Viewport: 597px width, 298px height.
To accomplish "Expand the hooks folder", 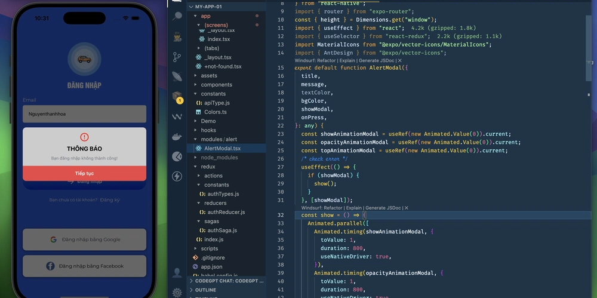I will pyautogui.click(x=208, y=130).
